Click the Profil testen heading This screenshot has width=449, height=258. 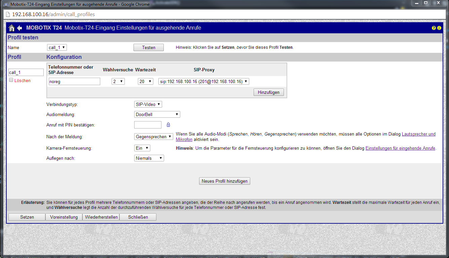(x=23, y=37)
